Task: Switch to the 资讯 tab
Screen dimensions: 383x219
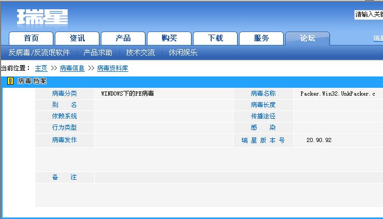Action: tap(77, 38)
